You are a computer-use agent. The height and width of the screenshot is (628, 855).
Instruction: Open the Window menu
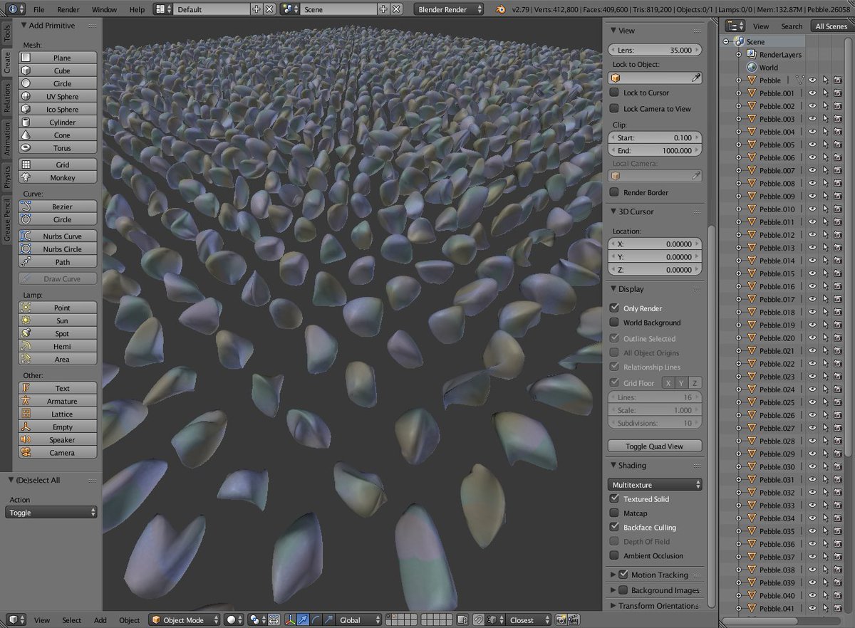point(105,10)
